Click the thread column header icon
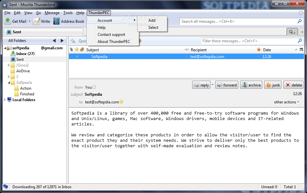 coord(71,50)
